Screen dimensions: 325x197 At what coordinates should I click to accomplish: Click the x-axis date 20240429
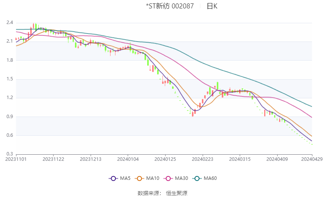tap(312, 159)
